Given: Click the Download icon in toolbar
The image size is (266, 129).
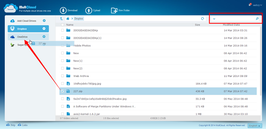Looking at the screenshot, I should click(x=63, y=10).
